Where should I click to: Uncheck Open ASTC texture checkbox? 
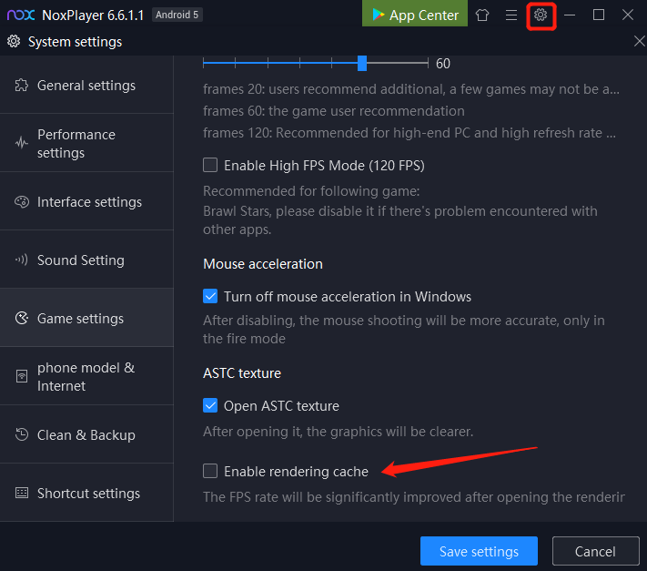tap(210, 405)
